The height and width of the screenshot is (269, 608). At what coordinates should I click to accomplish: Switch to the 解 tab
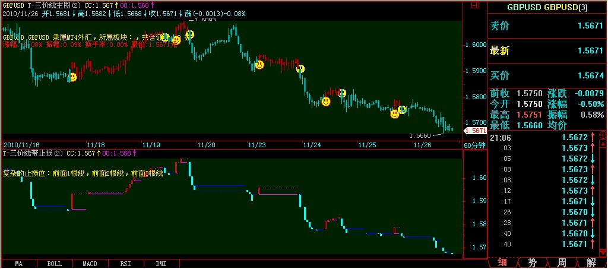tap(592, 263)
